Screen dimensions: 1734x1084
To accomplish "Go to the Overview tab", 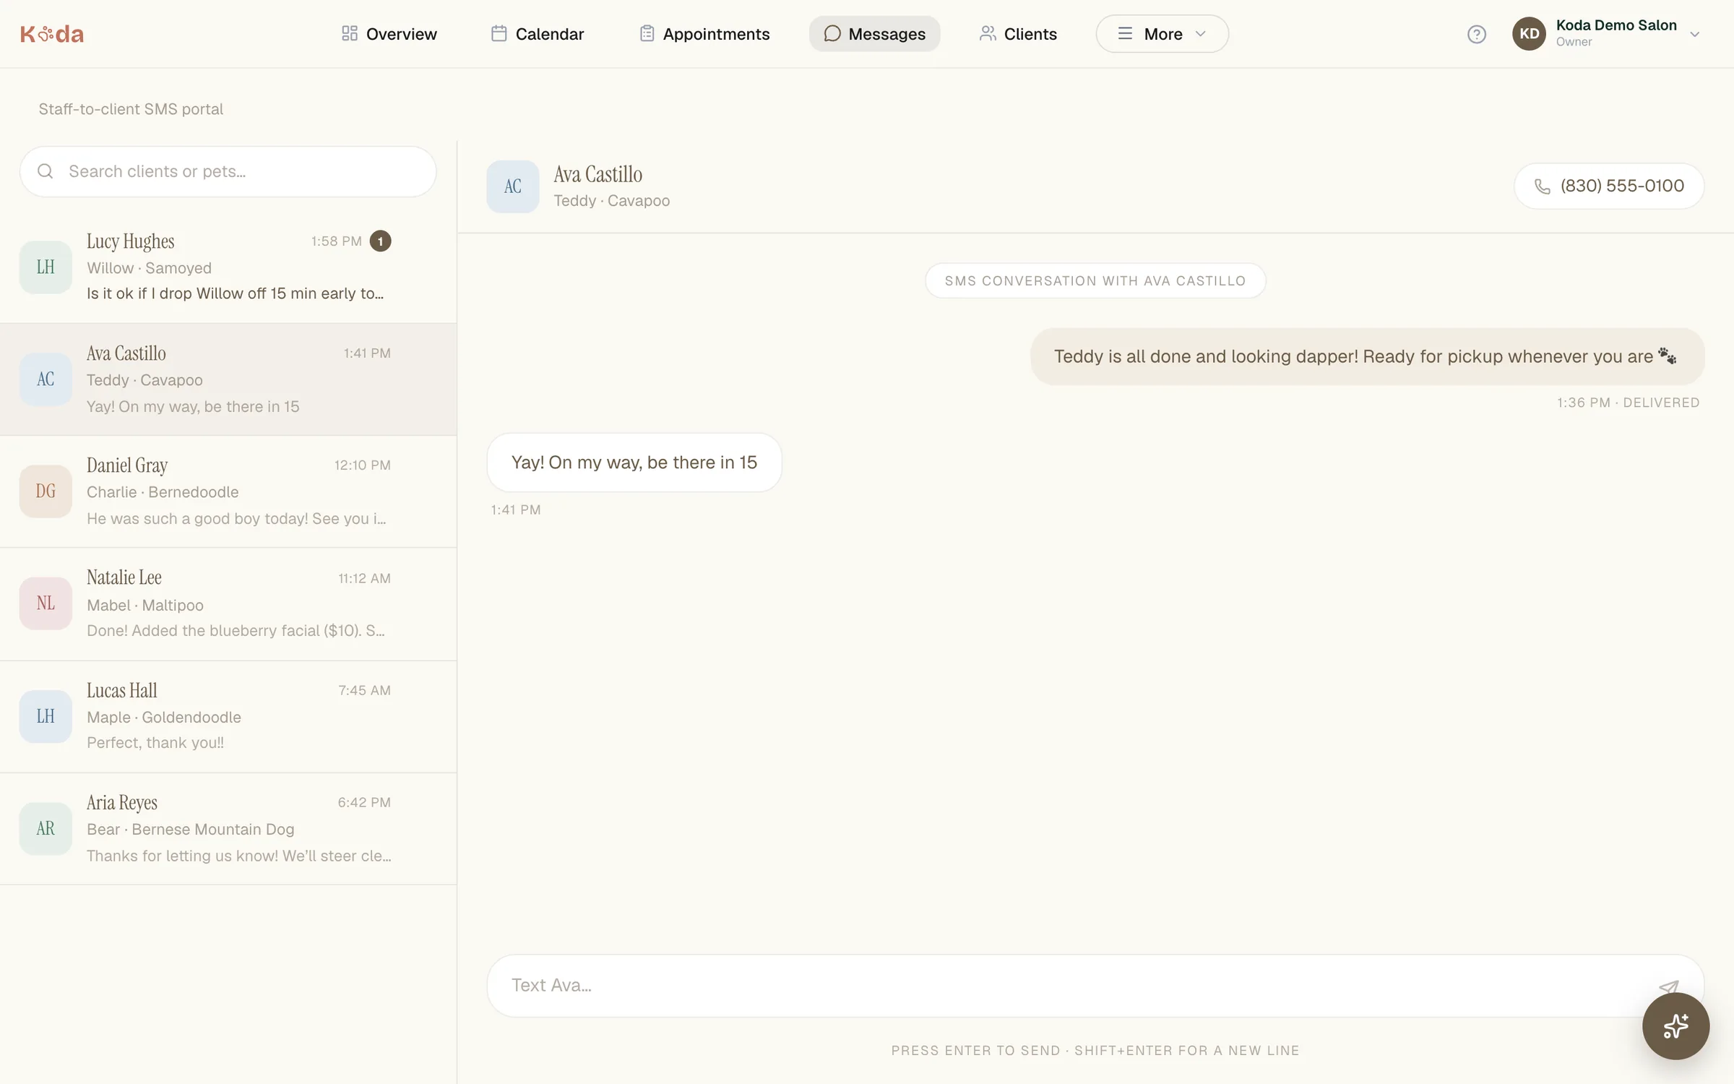I will [389, 34].
